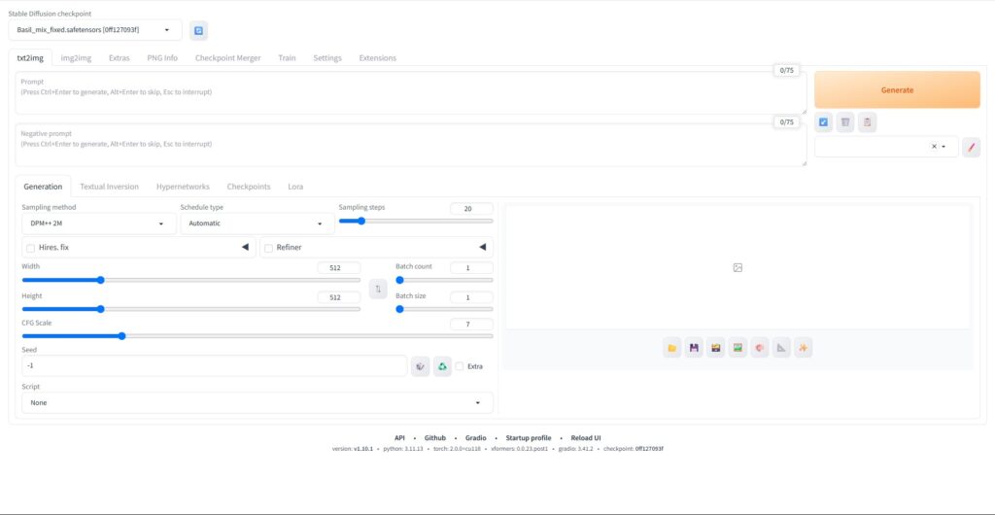Send image to img2img picture icon
The height and width of the screenshot is (515, 995).
pyautogui.click(x=738, y=348)
